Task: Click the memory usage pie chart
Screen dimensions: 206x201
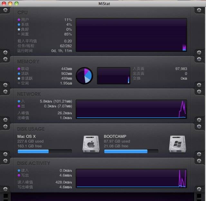Action: [x=84, y=76]
